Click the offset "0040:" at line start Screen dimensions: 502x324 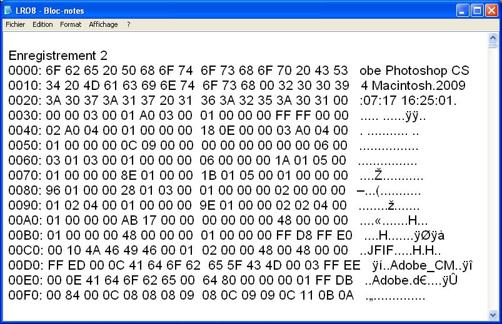[x=25, y=130]
